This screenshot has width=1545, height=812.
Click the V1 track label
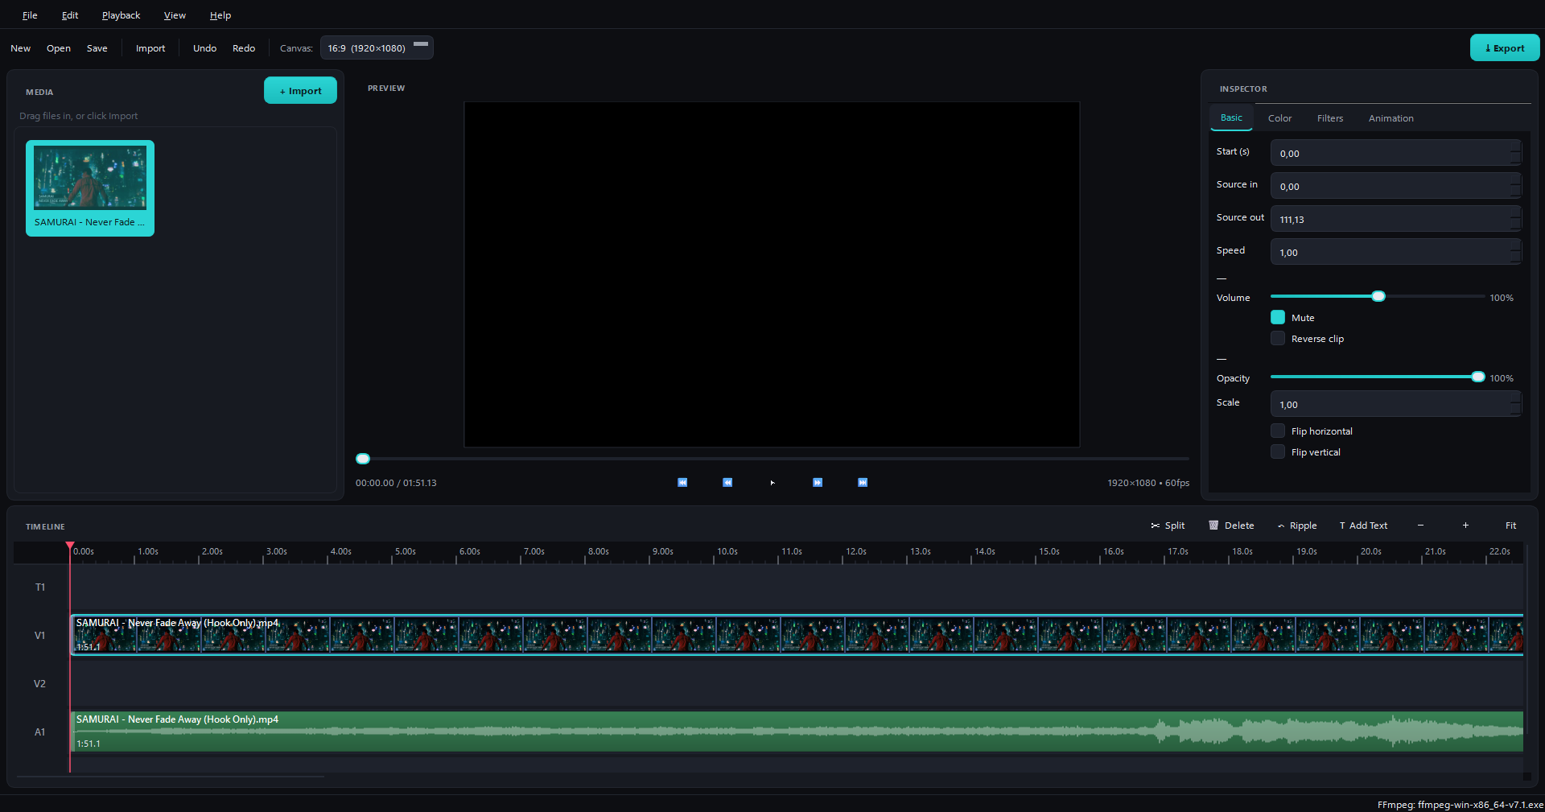tap(40, 636)
